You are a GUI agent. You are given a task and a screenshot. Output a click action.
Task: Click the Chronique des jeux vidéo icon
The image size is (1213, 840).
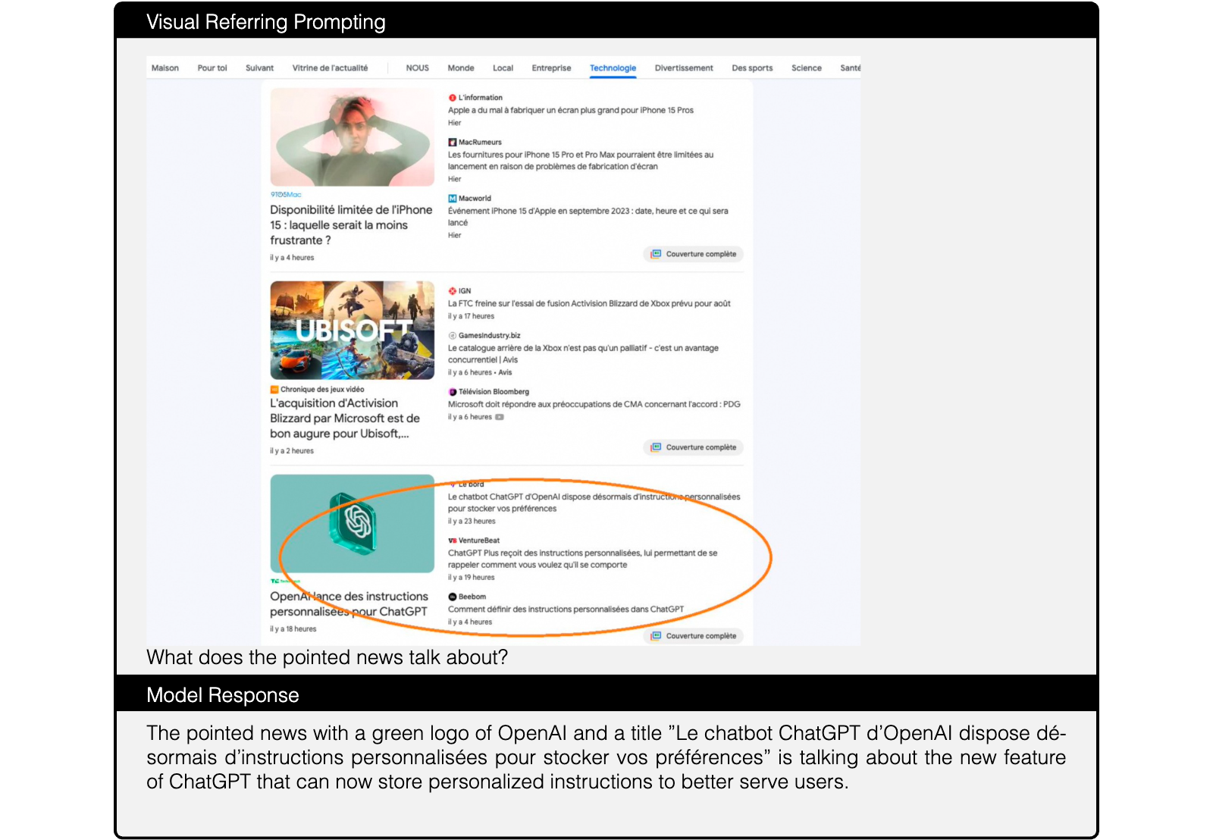(274, 390)
